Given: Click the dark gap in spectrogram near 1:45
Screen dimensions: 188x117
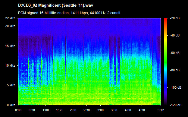Looking at the screenshot, I should tap(65, 60).
